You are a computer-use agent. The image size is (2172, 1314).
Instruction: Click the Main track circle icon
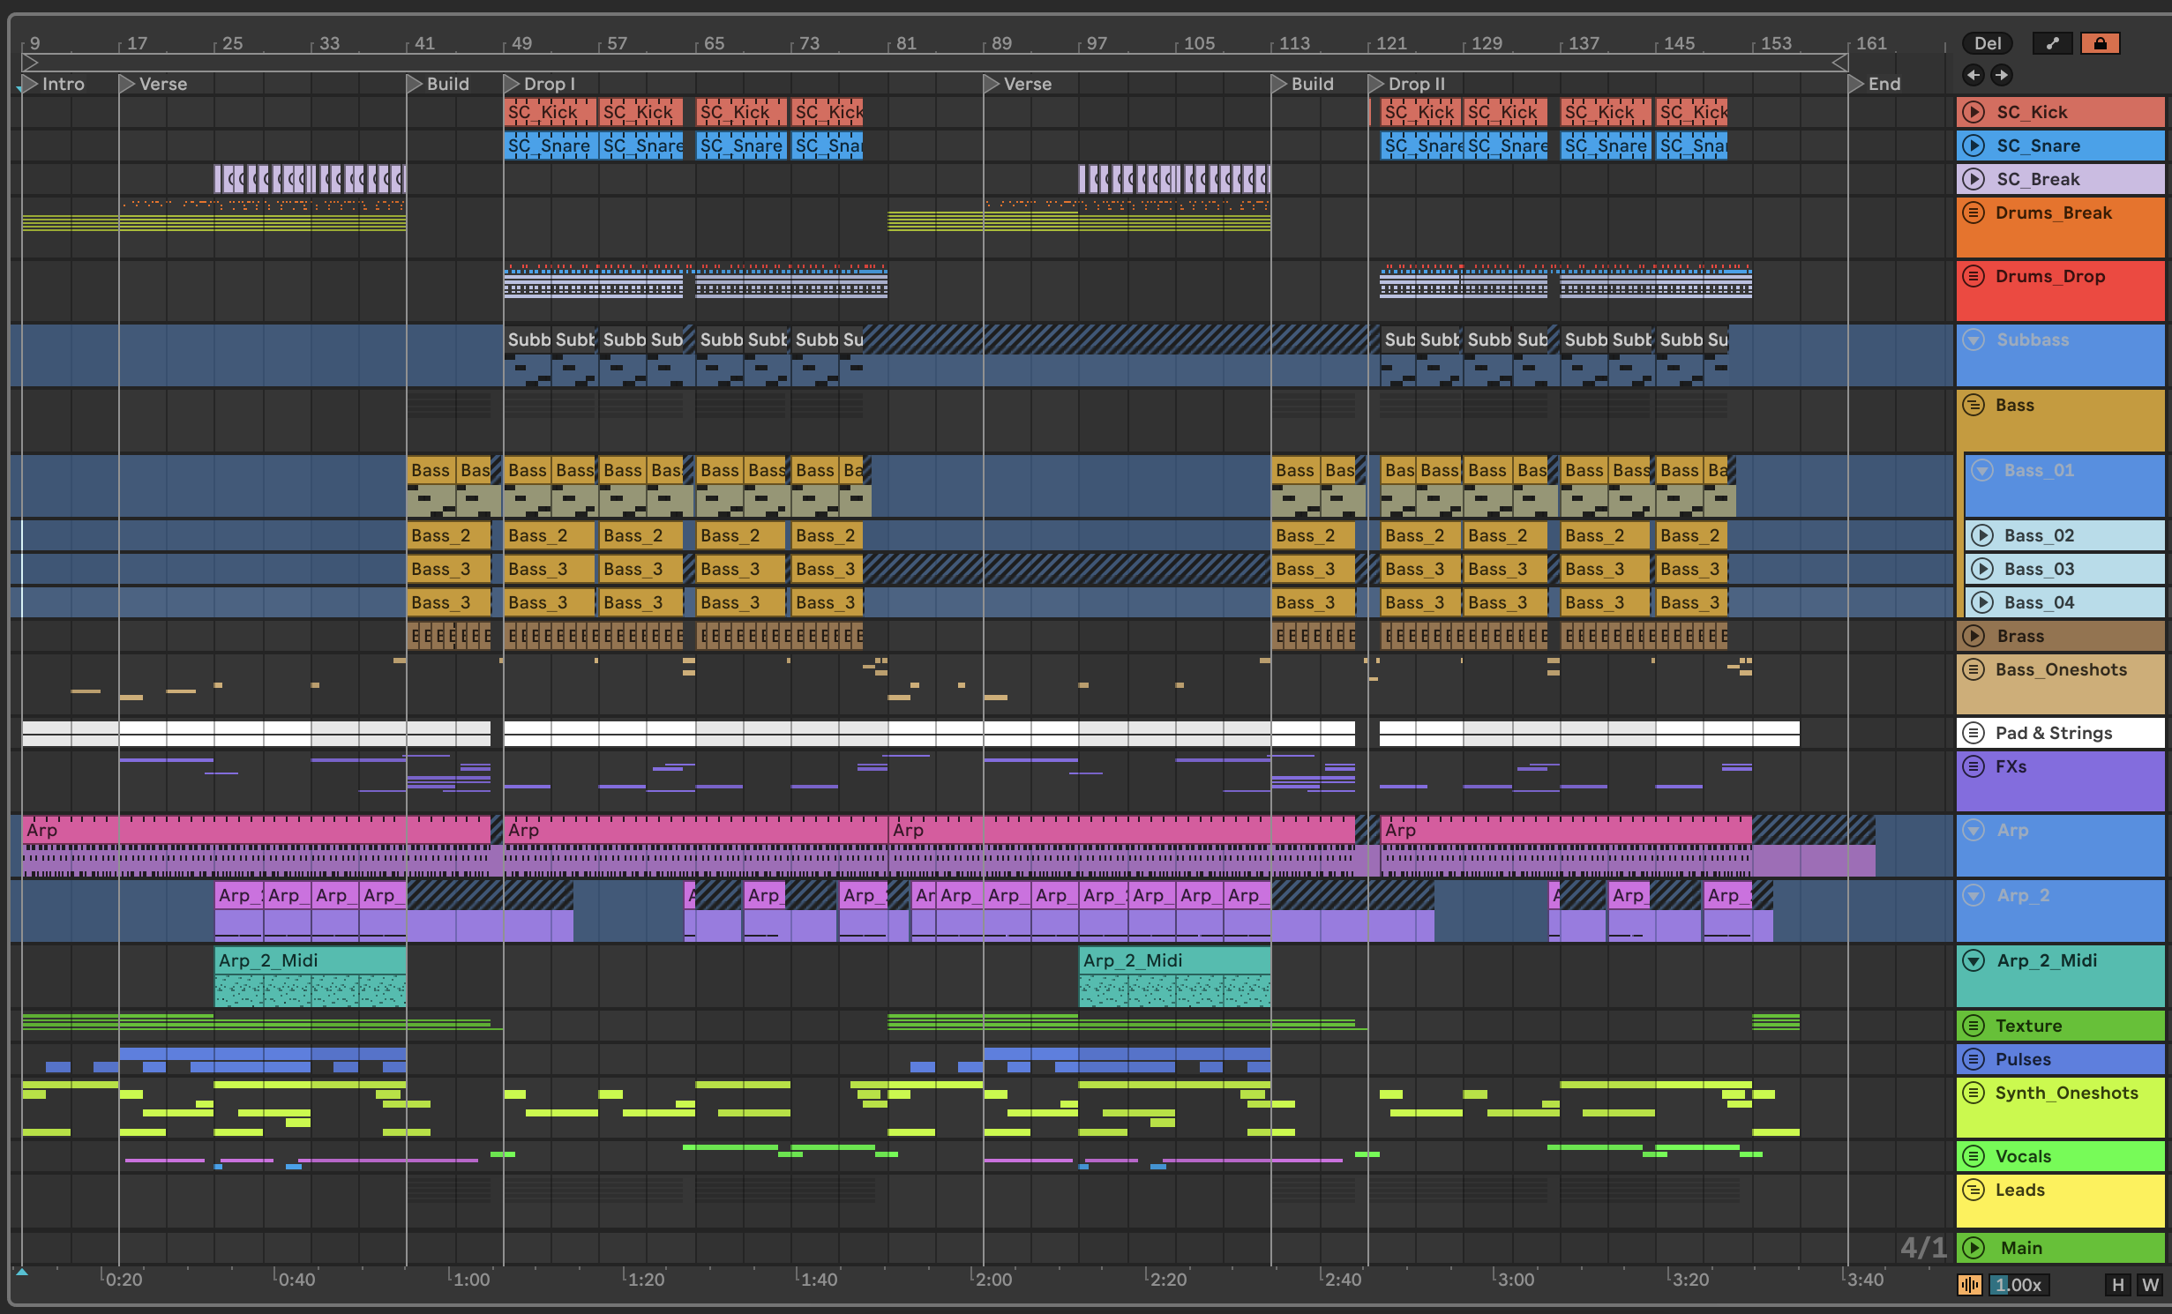click(1974, 1248)
